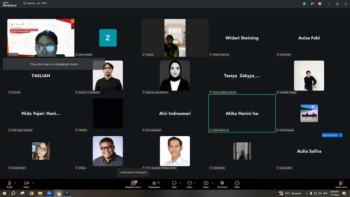This screenshot has width=350, height=197.
Task: Click TASLIAH name tile
Action: [40, 76]
